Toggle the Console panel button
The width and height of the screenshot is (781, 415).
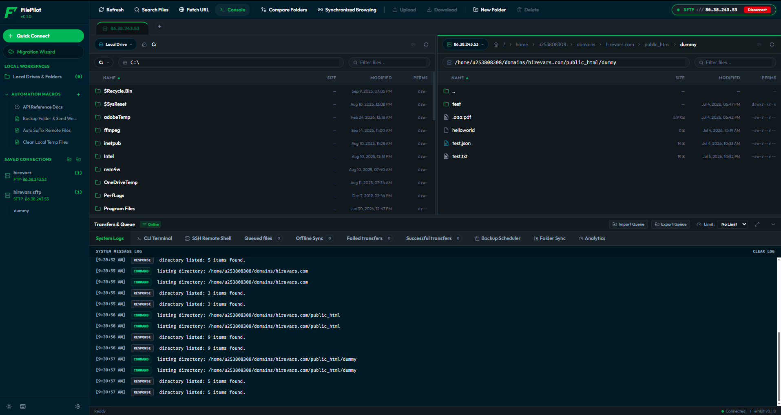tap(232, 10)
